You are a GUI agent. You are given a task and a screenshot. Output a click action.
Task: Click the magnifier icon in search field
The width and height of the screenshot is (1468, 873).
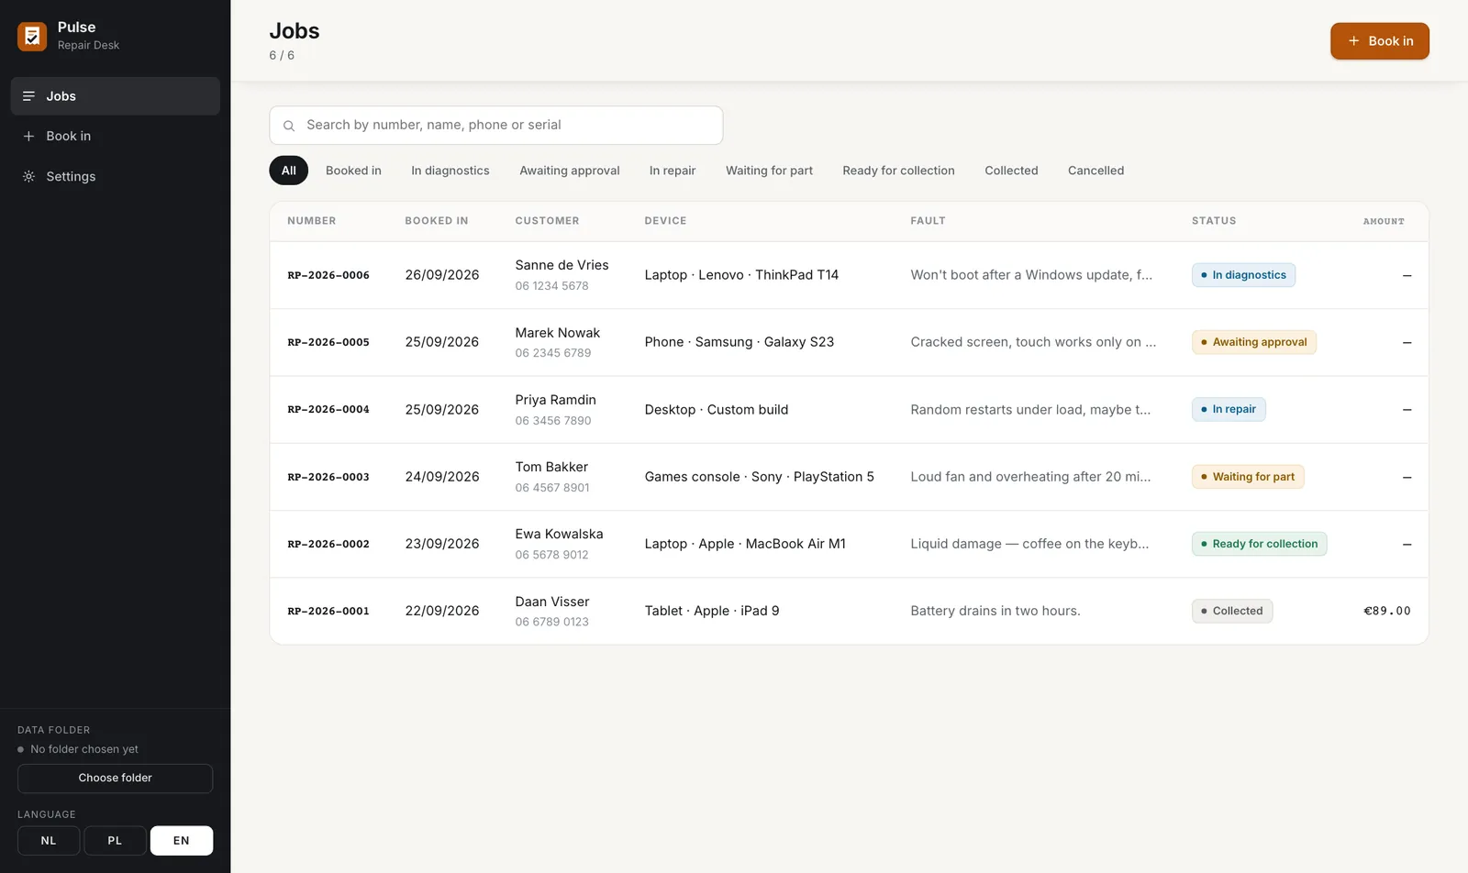[289, 126]
